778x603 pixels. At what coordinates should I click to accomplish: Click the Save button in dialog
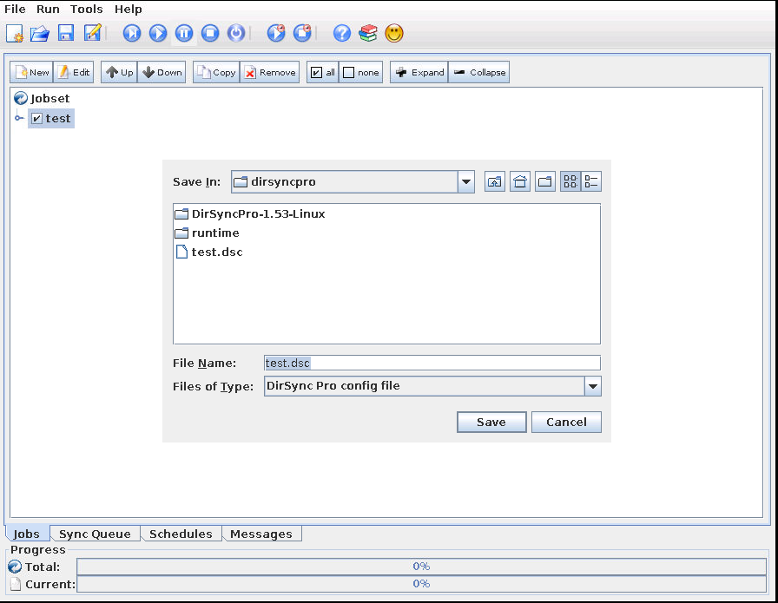click(491, 422)
